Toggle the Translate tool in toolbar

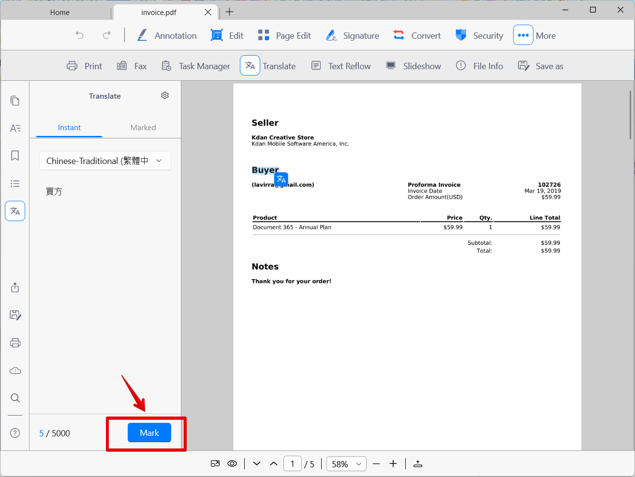point(268,66)
